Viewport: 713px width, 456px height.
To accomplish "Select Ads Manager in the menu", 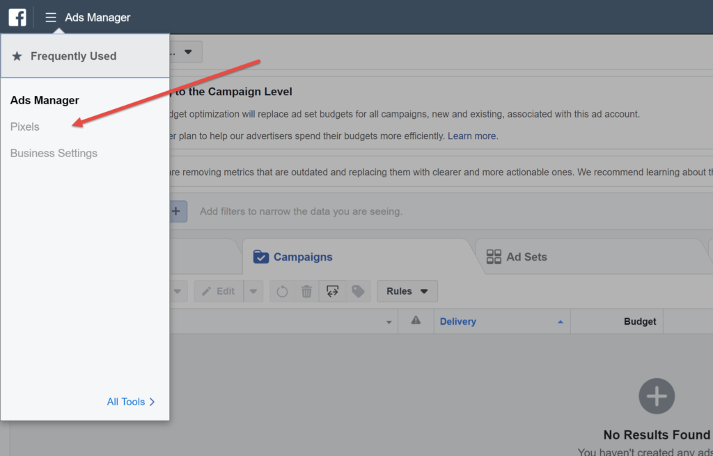I will coord(45,100).
